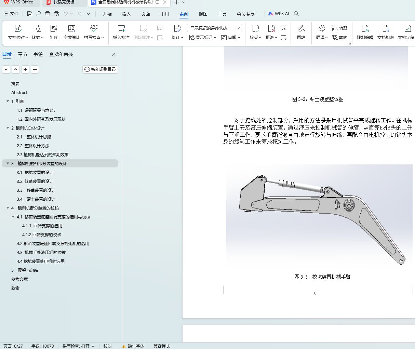Open a new tab with plus button
415x349 pixels.
click(176, 2)
